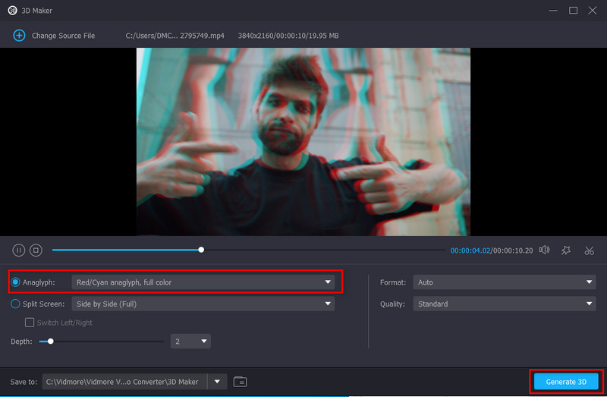This screenshot has width=607, height=397.
Task: Click the star effects icon
Action: pyautogui.click(x=566, y=250)
